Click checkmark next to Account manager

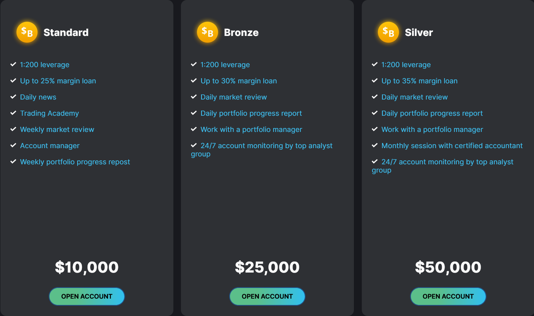[x=13, y=145]
